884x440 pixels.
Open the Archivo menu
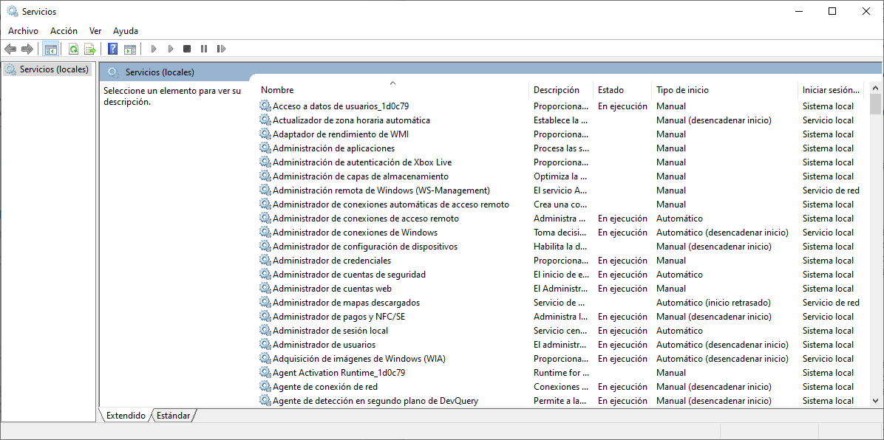click(23, 31)
